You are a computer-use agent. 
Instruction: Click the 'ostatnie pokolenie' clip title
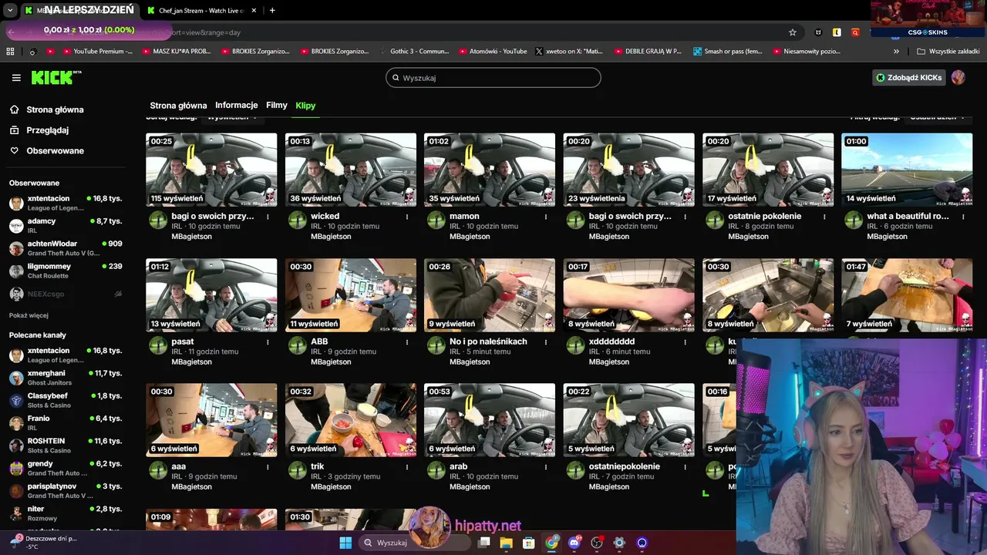[764, 217]
